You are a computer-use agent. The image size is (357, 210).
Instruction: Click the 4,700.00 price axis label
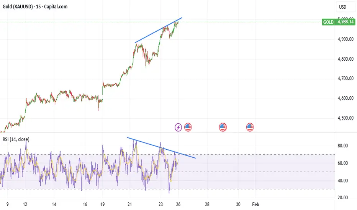[346, 78]
